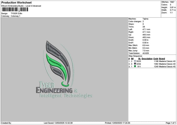Screen dimensions: 177x125
Task: Click the 'Last Saved: 12/03/2025 12.32.39' text
Action: pos(58,123)
